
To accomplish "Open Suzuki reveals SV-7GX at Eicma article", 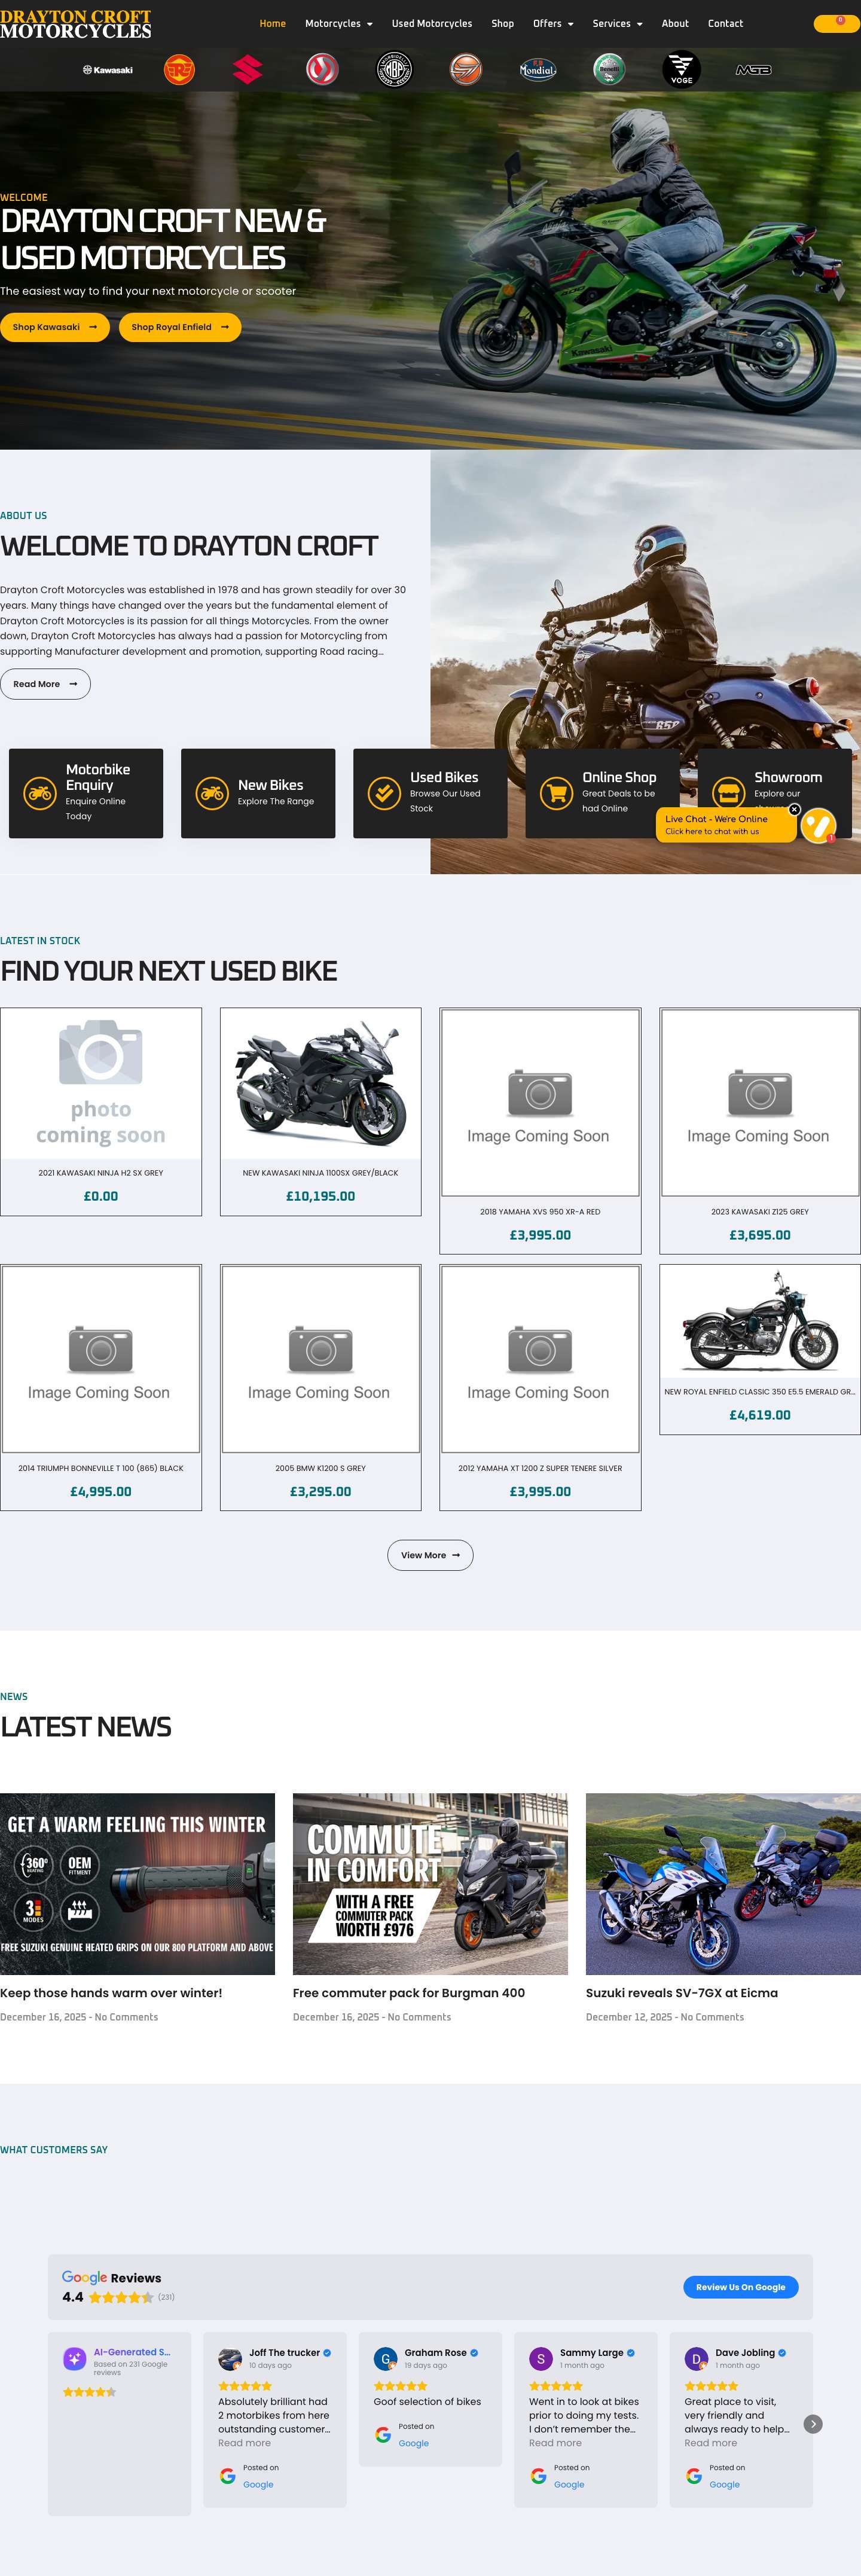I will point(682,1993).
